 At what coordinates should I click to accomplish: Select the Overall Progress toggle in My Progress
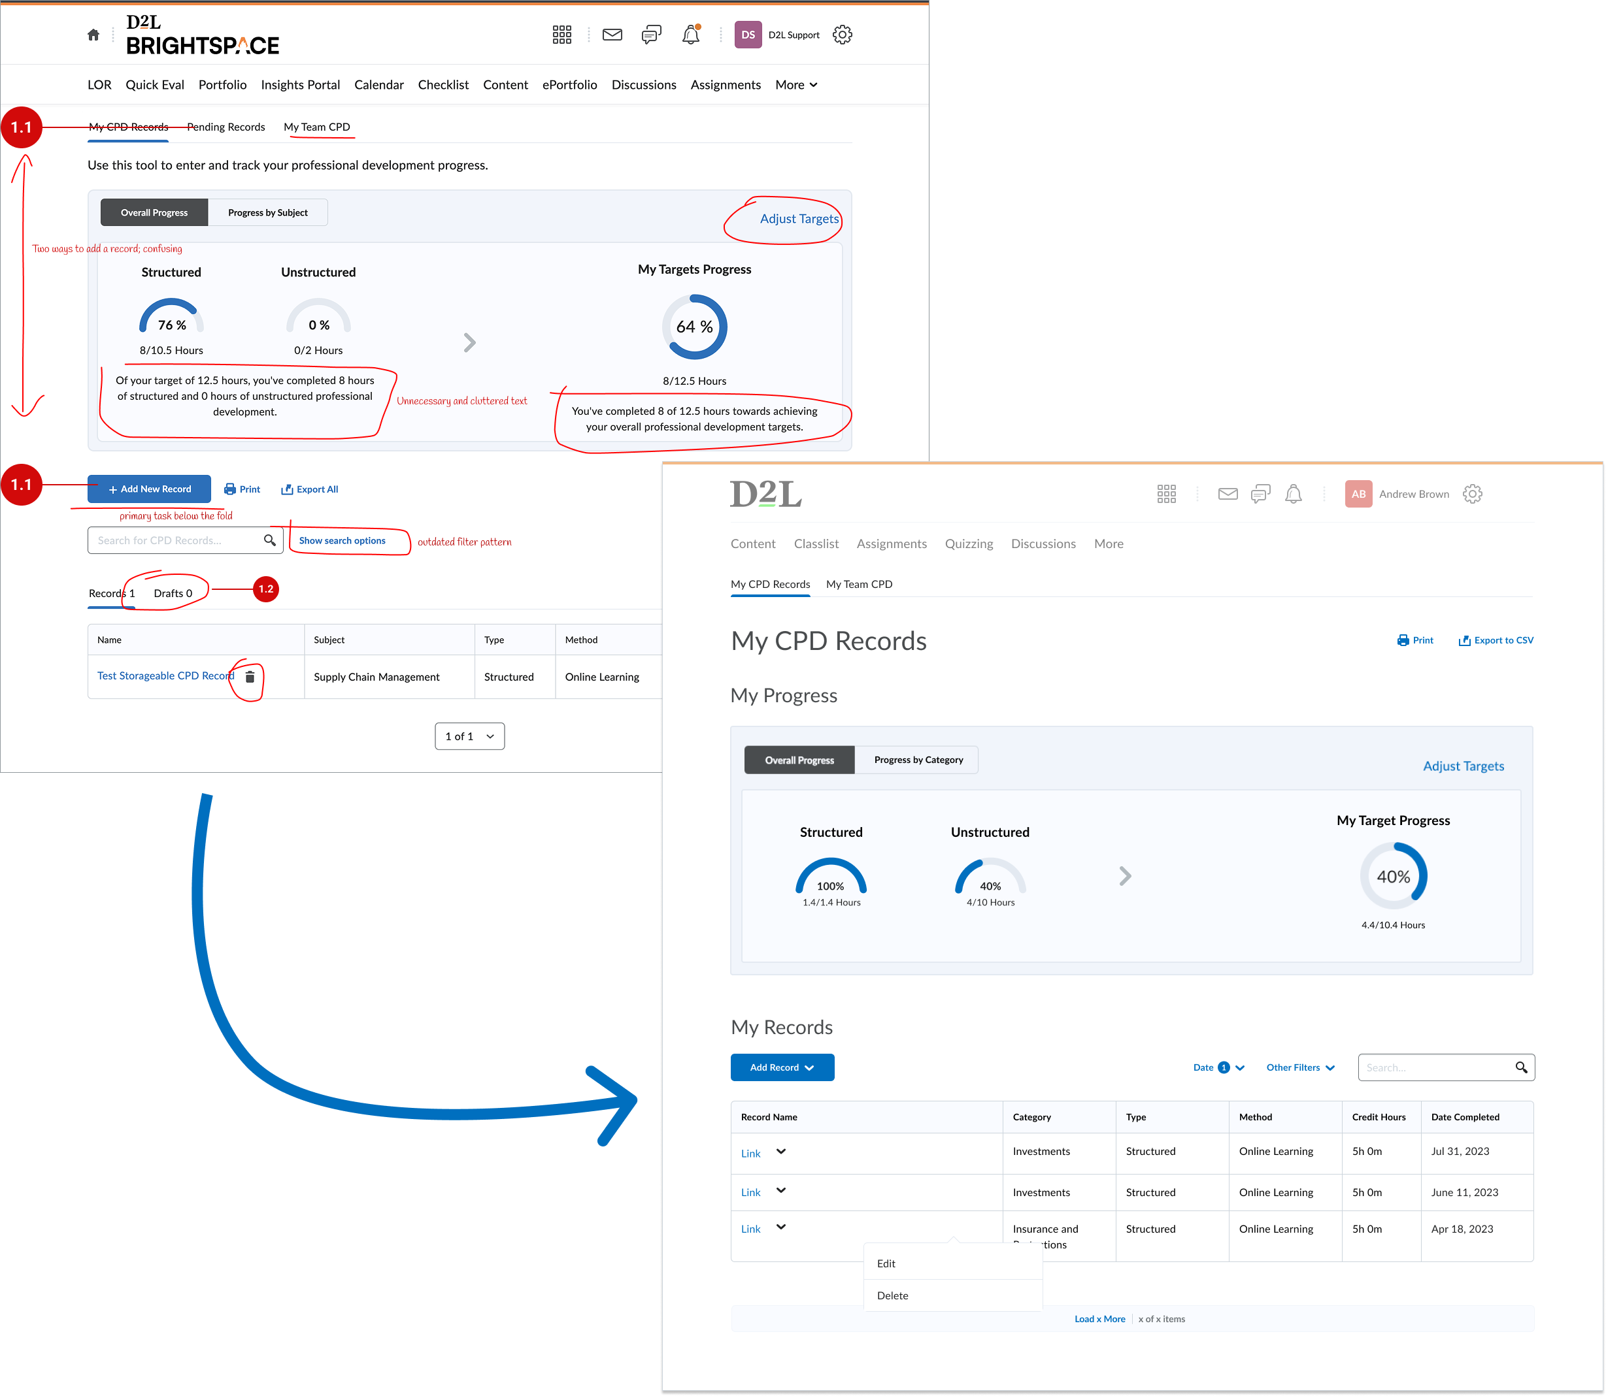pyautogui.click(x=798, y=760)
